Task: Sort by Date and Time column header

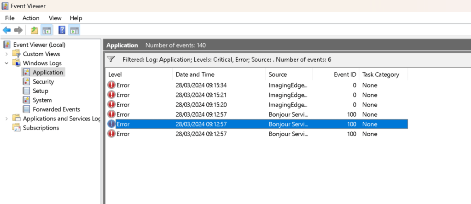Action: coord(219,74)
